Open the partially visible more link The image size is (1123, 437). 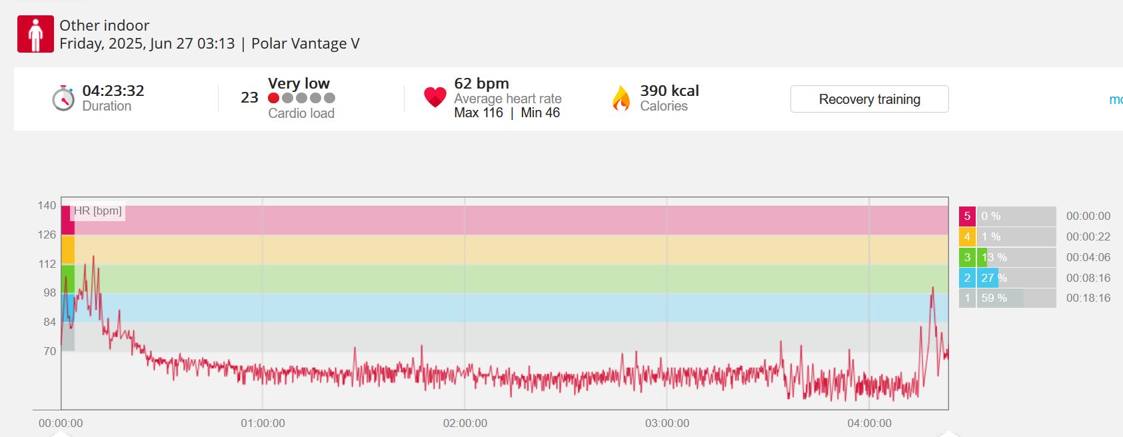[1116, 99]
